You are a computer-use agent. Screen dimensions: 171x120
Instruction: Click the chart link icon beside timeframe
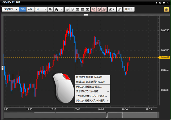tap(50, 9)
